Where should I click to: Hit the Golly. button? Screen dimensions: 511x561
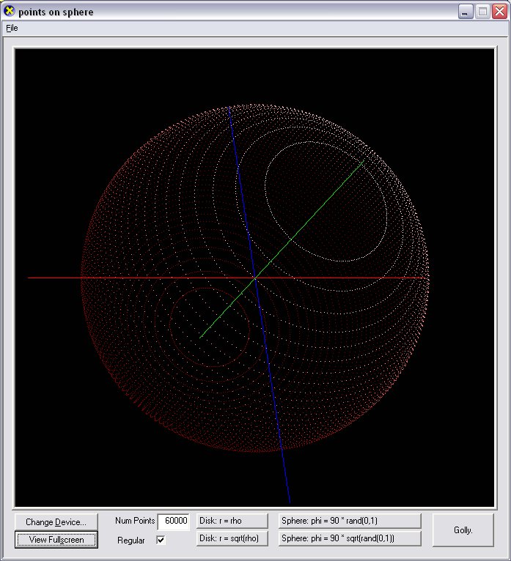463,530
